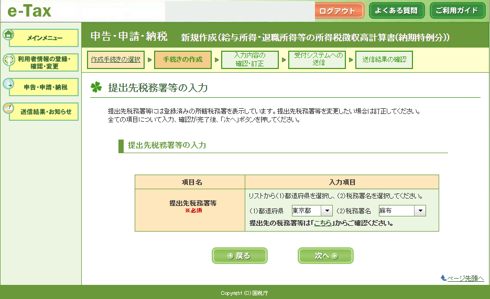Screen dimensions: 490x299
Task: Click the home icon beside メインメニュー
Action: click(x=8, y=34)
